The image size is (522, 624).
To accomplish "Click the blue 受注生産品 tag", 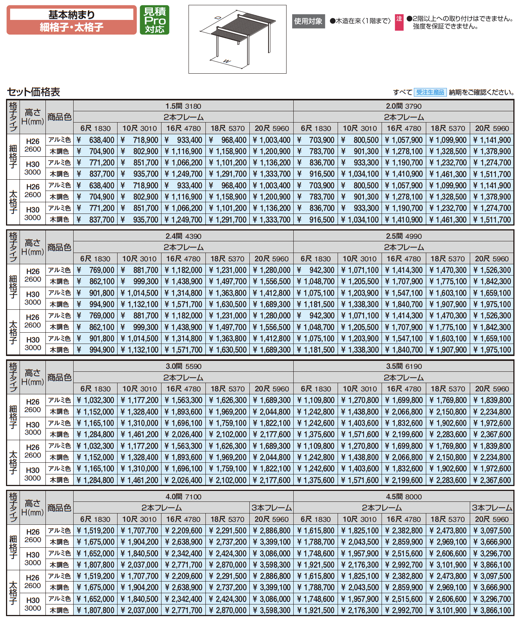I will point(430,92).
